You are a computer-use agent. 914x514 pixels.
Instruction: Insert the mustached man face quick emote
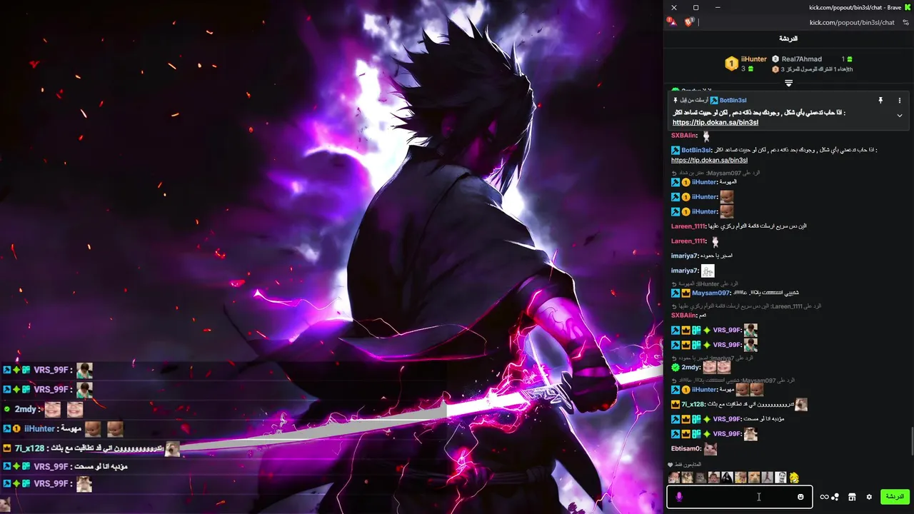coord(780,478)
